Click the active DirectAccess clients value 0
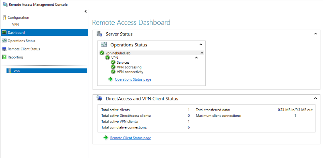 pos(189,116)
